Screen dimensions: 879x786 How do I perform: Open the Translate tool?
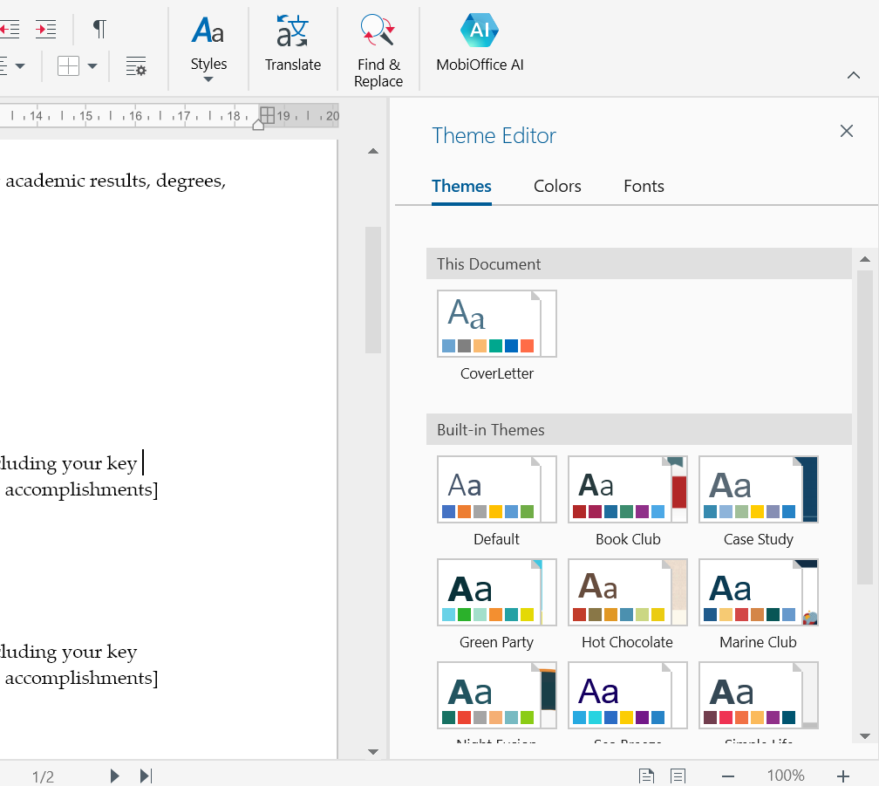[293, 44]
